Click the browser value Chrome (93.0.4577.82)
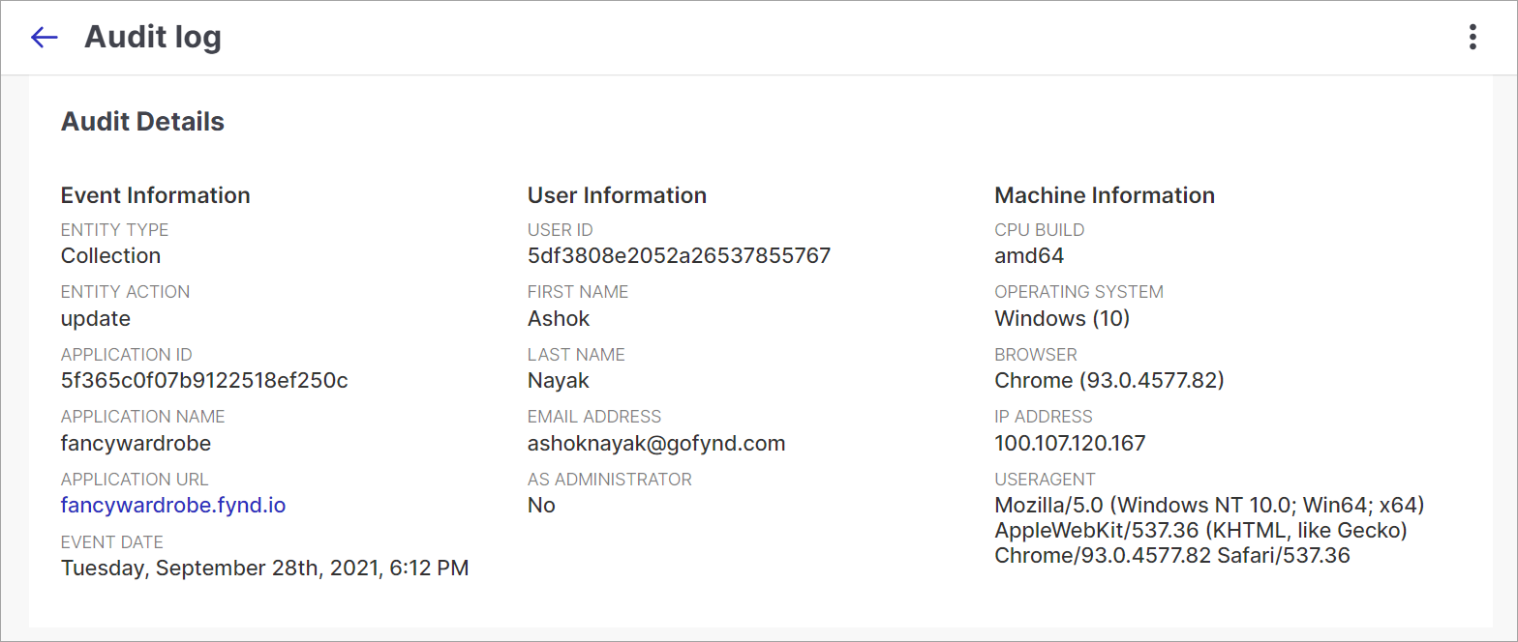The image size is (1518, 642). pyautogui.click(x=1109, y=381)
